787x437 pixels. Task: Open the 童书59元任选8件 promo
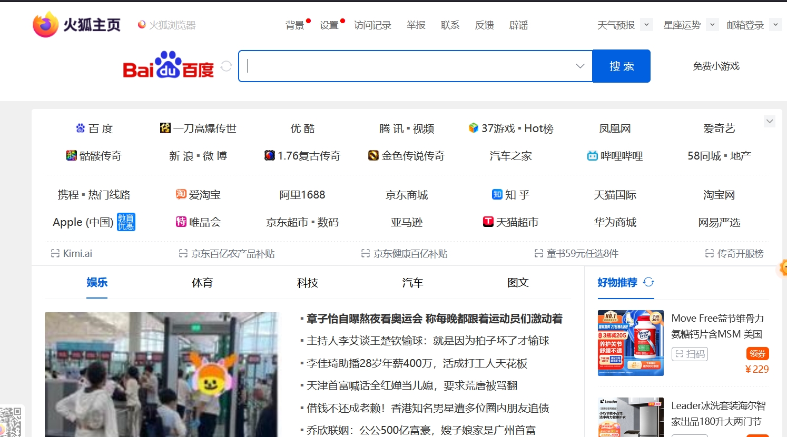coord(576,253)
